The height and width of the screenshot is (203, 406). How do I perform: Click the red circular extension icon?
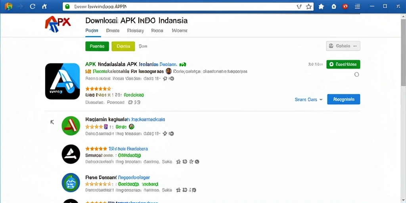345,6
